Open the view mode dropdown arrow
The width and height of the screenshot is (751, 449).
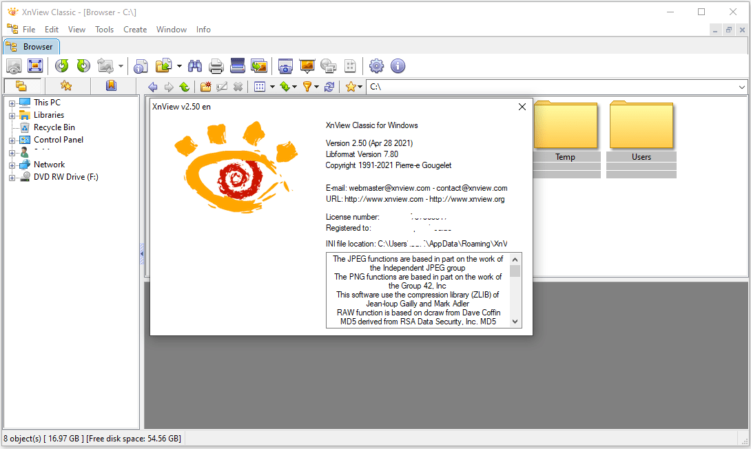pyautogui.click(x=272, y=87)
